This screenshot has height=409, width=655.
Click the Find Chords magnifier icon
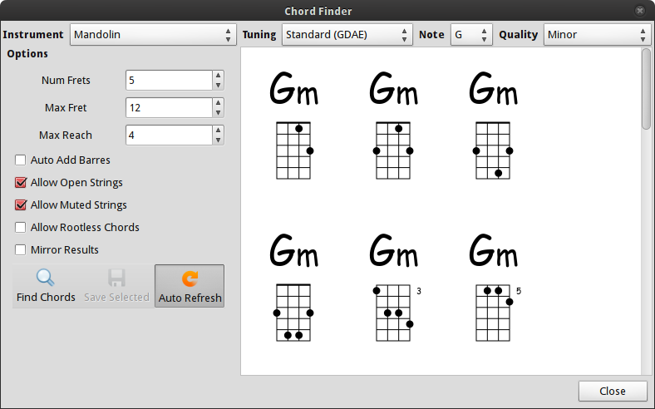(46, 278)
